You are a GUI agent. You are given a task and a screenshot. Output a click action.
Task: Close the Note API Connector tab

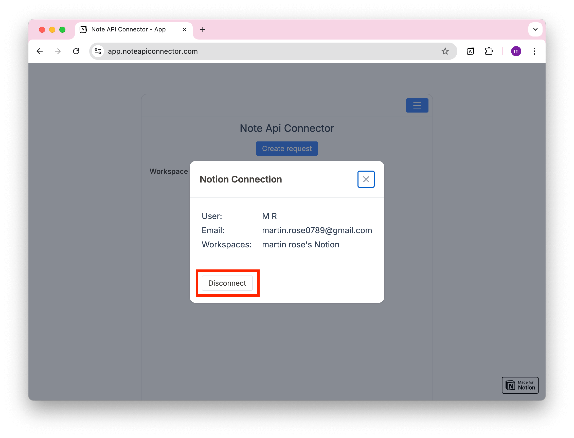coord(185,29)
